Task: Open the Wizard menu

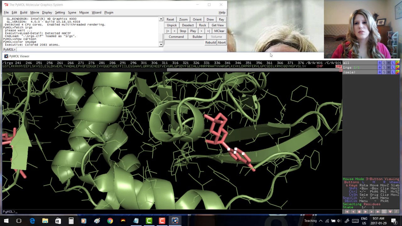Action: [96, 12]
